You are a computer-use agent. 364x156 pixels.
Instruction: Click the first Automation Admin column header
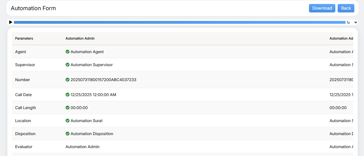coord(80,38)
